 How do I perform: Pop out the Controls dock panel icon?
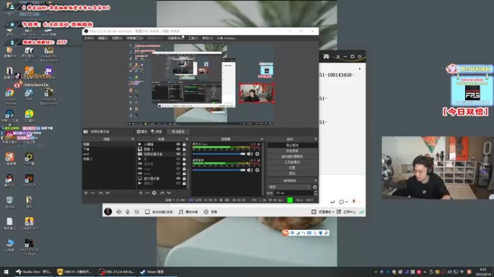pyautogui.click(x=316, y=139)
